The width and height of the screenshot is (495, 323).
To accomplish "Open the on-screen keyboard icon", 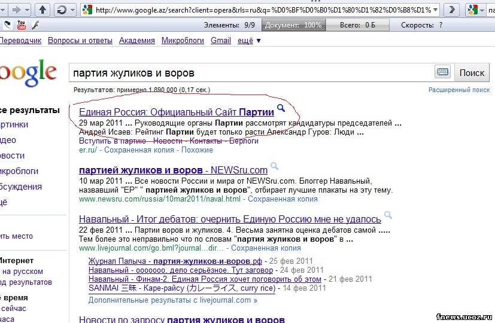I will [x=442, y=72].
